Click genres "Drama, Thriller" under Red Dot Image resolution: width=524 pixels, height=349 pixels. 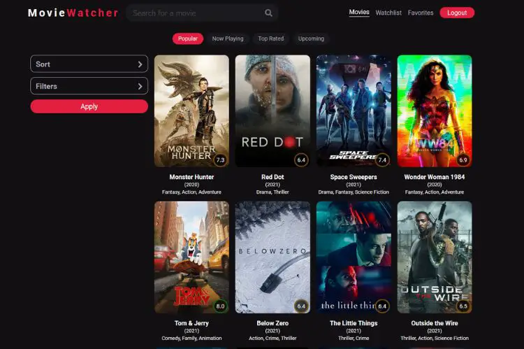pos(272,192)
